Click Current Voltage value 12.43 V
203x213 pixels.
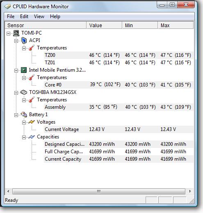click(x=97, y=129)
